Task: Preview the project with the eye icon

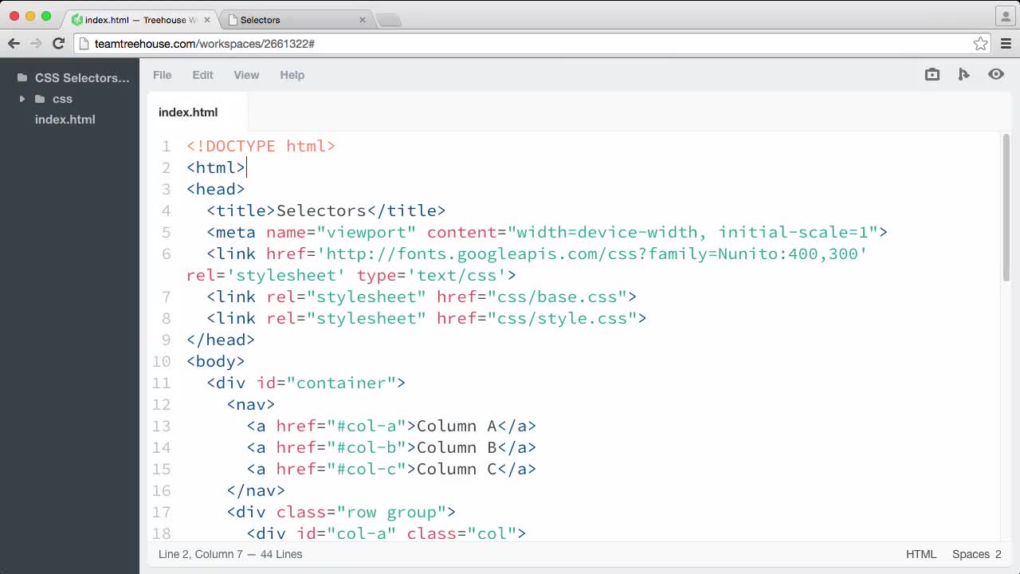Action: point(994,74)
